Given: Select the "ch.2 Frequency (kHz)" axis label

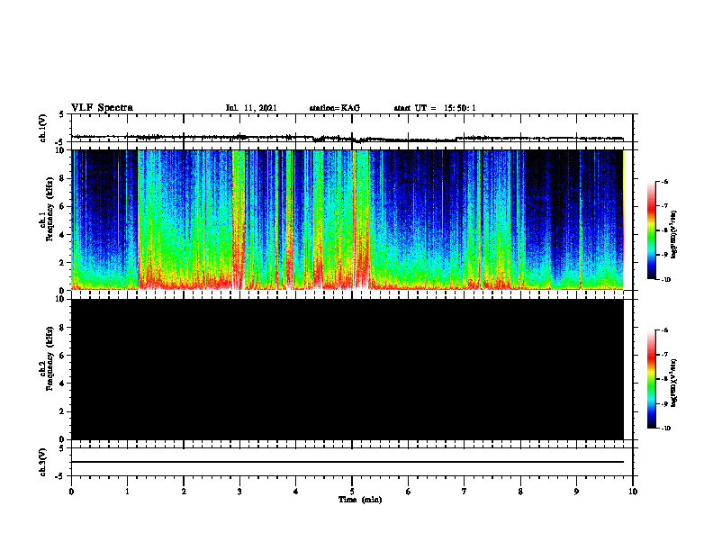Looking at the screenshot, I should point(47,359).
